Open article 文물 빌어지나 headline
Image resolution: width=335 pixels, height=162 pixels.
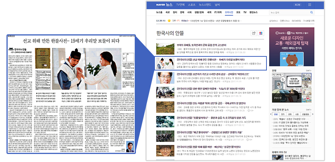click(211, 118)
